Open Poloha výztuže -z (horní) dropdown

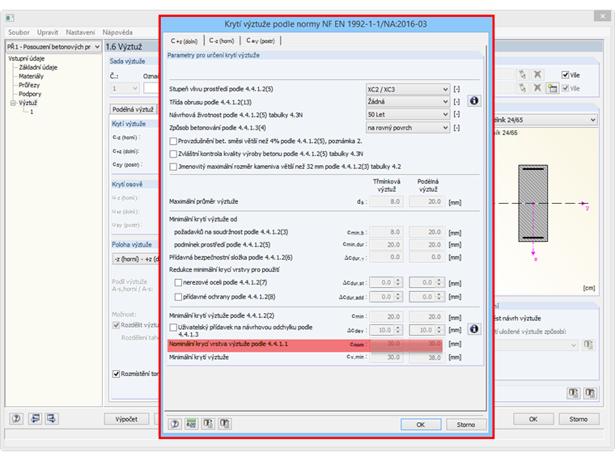coord(136,259)
